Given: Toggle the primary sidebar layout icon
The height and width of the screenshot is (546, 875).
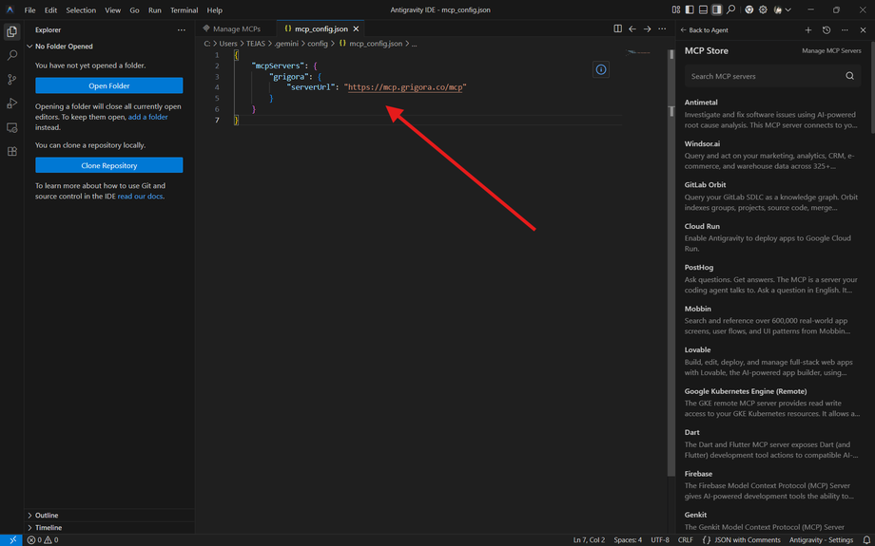Looking at the screenshot, I should pos(690,10).
